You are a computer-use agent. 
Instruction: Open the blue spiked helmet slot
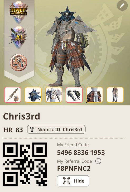(x=33, y=95)
